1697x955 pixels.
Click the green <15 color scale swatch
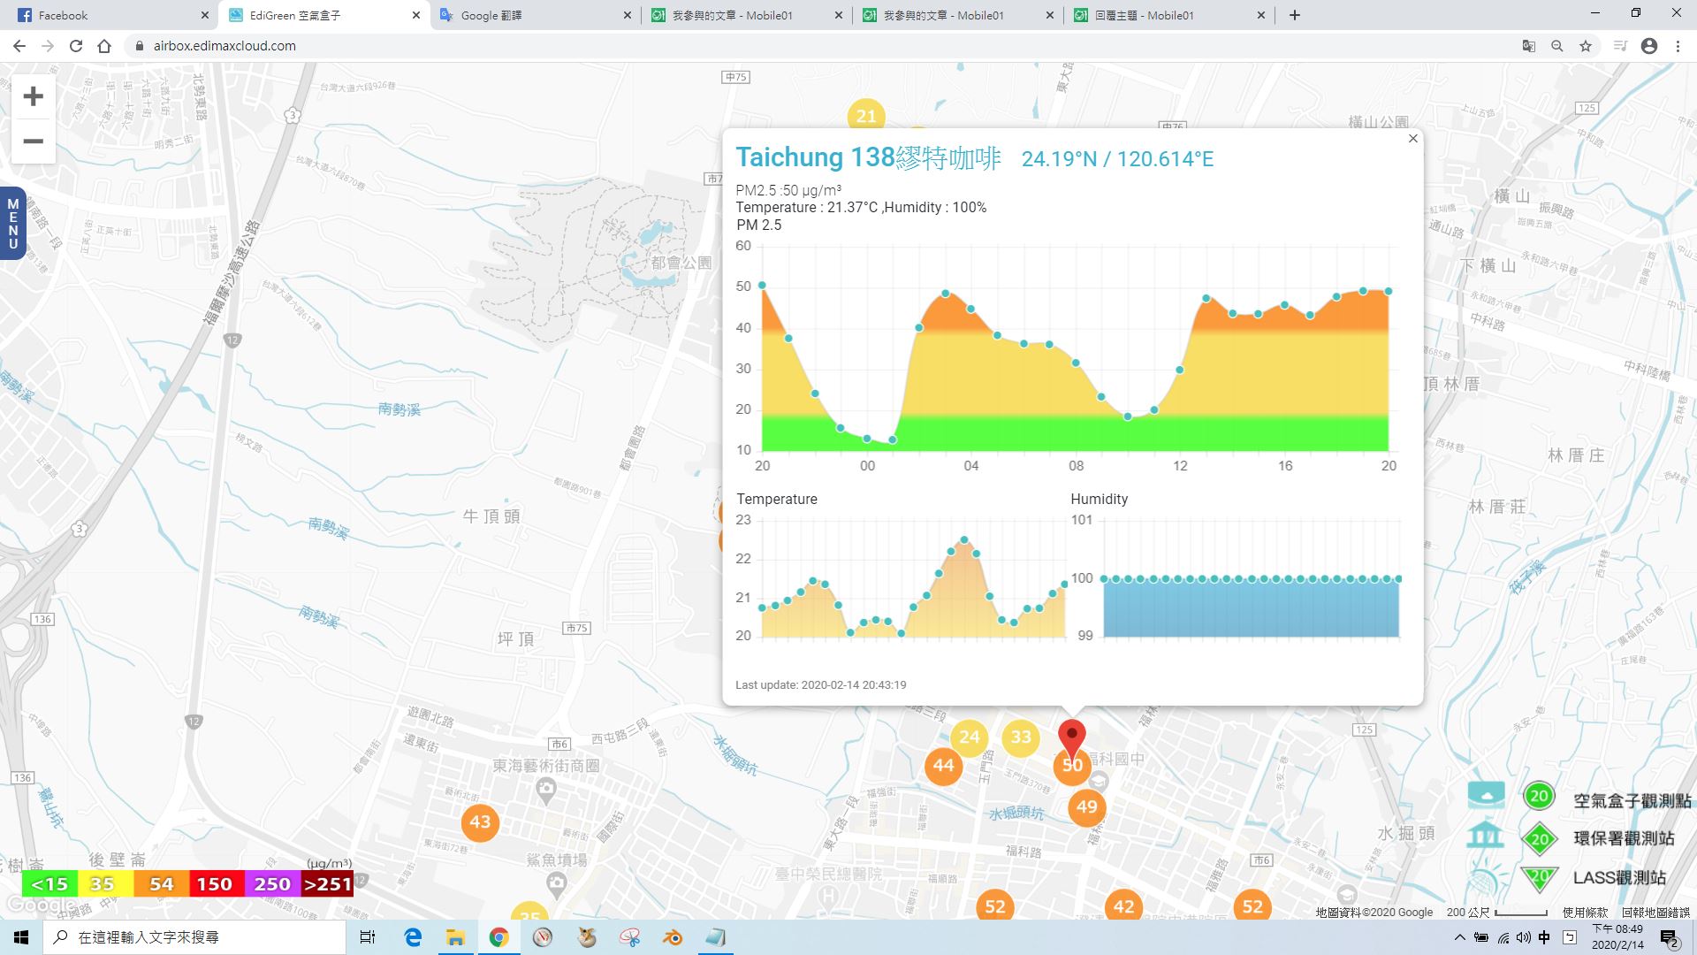point(49,884)
